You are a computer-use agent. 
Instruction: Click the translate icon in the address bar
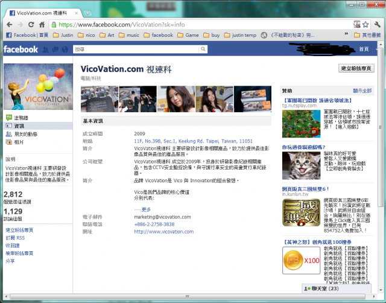click(x=357, y=24)
